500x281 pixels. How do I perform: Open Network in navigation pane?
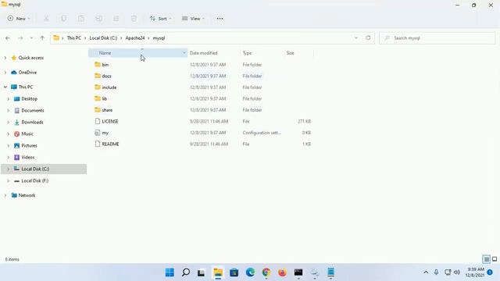[x=27, y=195]
